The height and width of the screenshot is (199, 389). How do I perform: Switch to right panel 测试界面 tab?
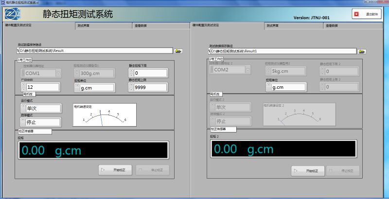[x=272, y=25]
